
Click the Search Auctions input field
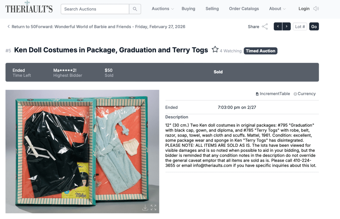(95, 9)
